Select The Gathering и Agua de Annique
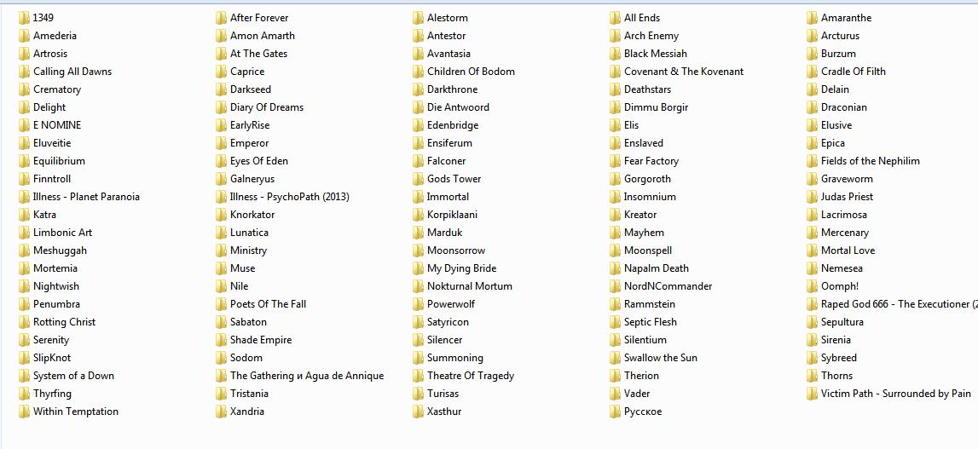The width and height of the screenshot is (978, 449). click(307, 376)
